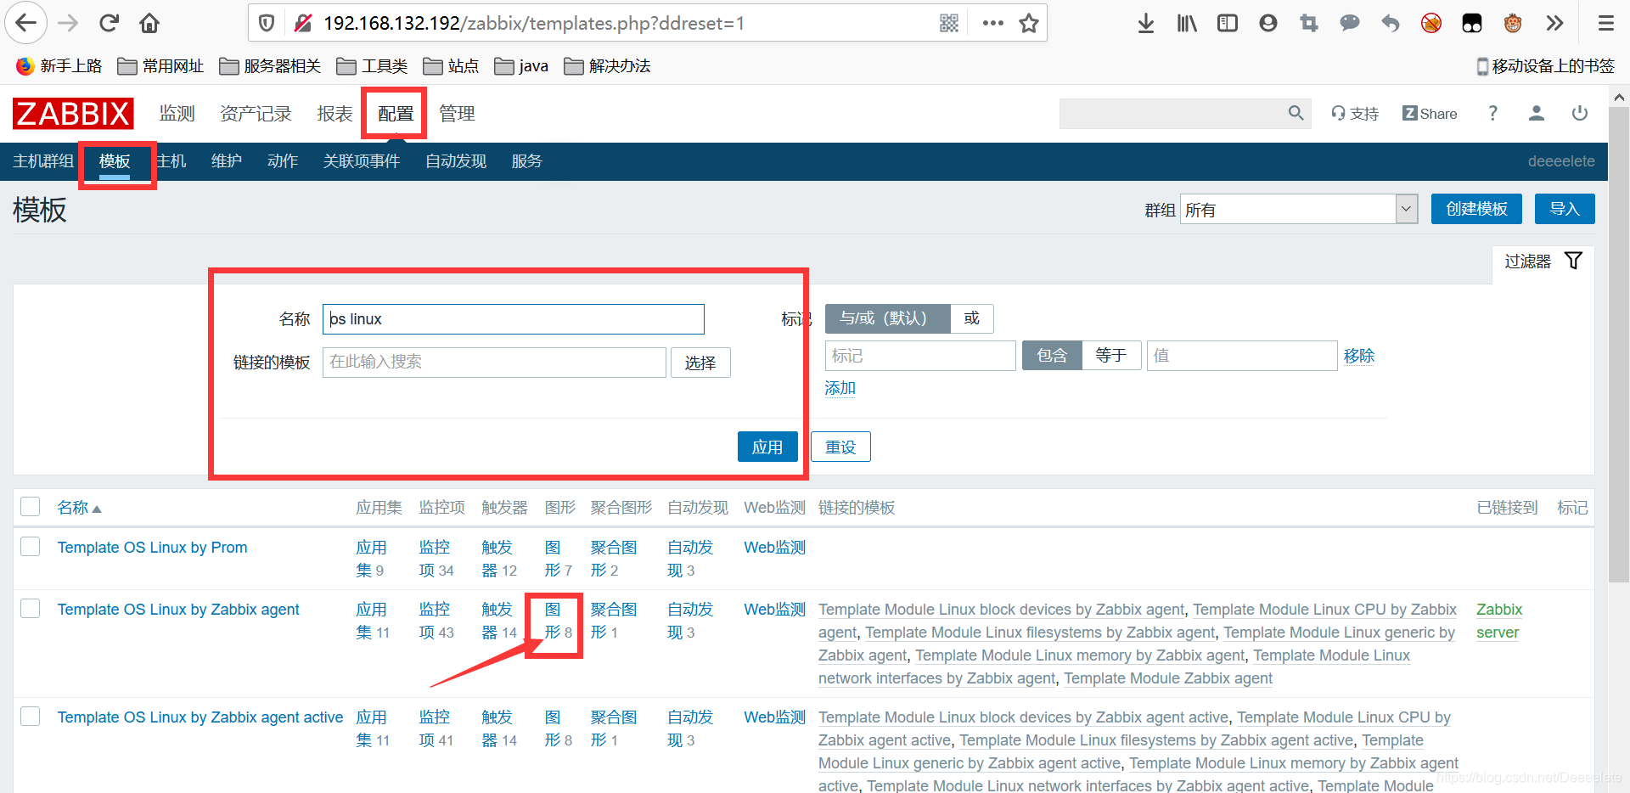Check Template OS Linux by Zabbix agent checkbox
Screen dimensions: 1630x793
pos(31,609)
